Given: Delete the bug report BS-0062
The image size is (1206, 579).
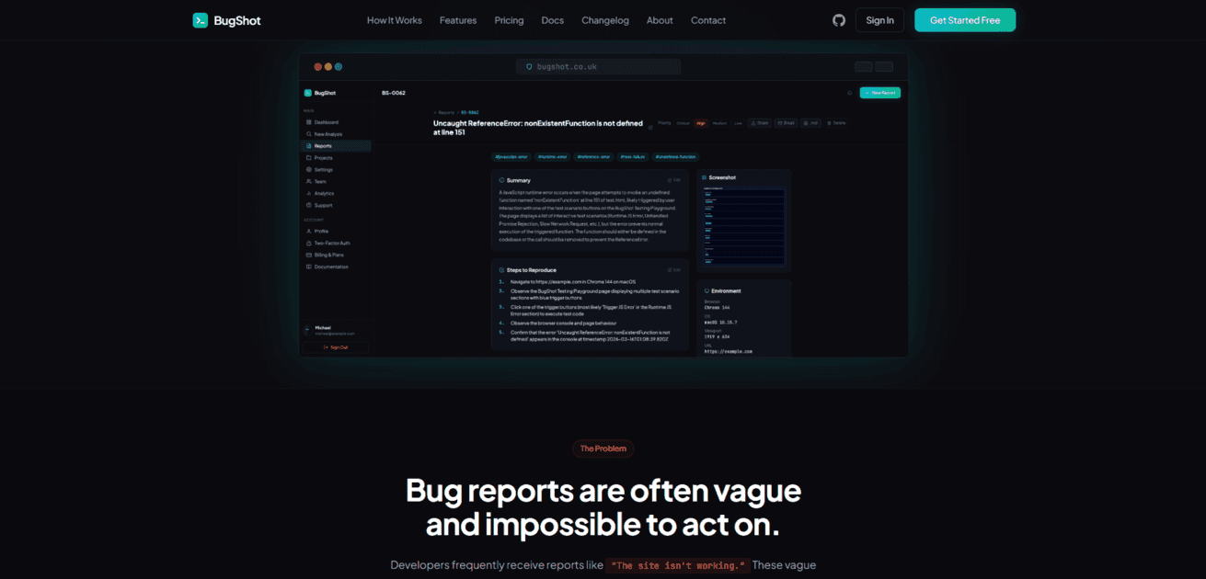Looking at the screenshot, I should coord(836,122).
